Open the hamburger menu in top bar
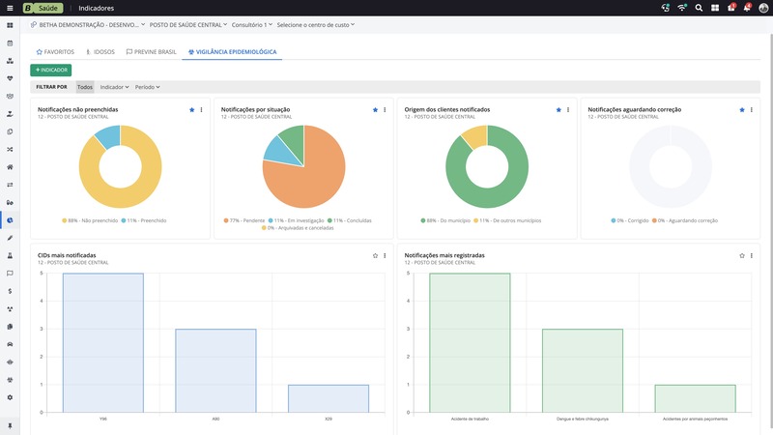 pyautogui.click(x=10, y=7)
